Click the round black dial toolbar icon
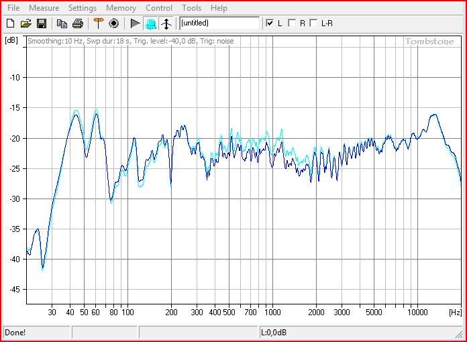 (x=113, y=23)
